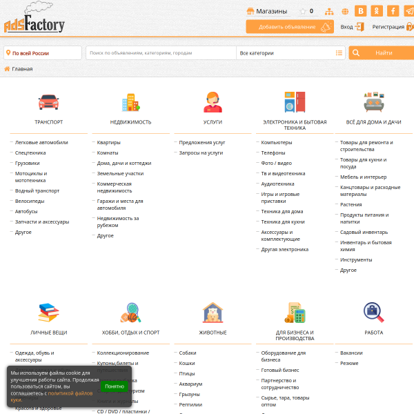
Task: Open Готовый бизнес link
Action: pos(280,370)
